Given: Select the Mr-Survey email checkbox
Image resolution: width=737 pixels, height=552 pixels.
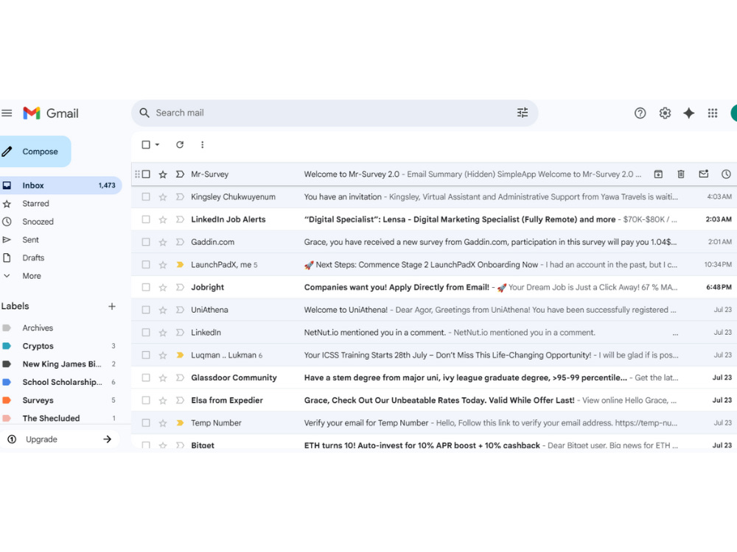Looking at the screenshot, I should (146, 174).
